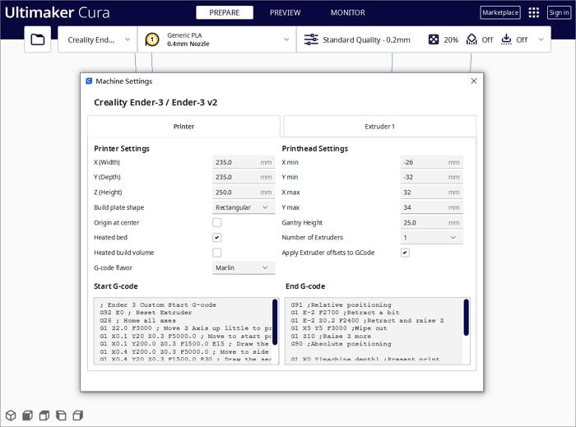
Task: Open the Number of Extruders dropdown
Action: point(430,238)
